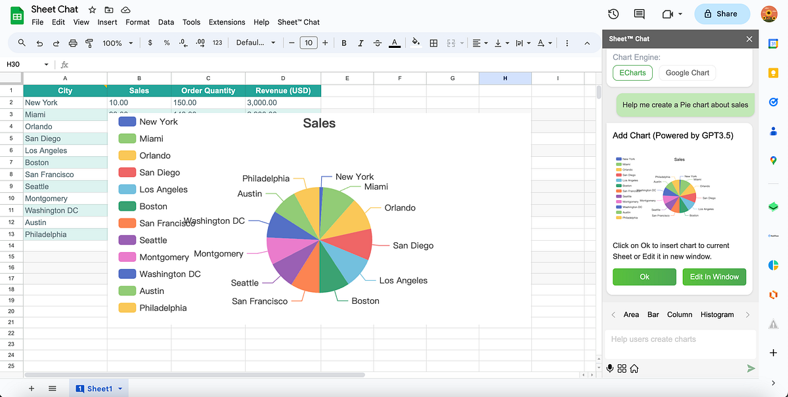Click the Edit In Window button

(x=714, y=277)
